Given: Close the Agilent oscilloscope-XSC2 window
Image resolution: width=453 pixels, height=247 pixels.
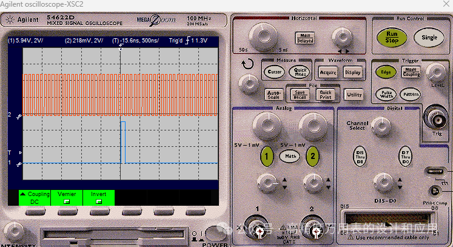Looking at the screenshot, I should tap(446, 4).
